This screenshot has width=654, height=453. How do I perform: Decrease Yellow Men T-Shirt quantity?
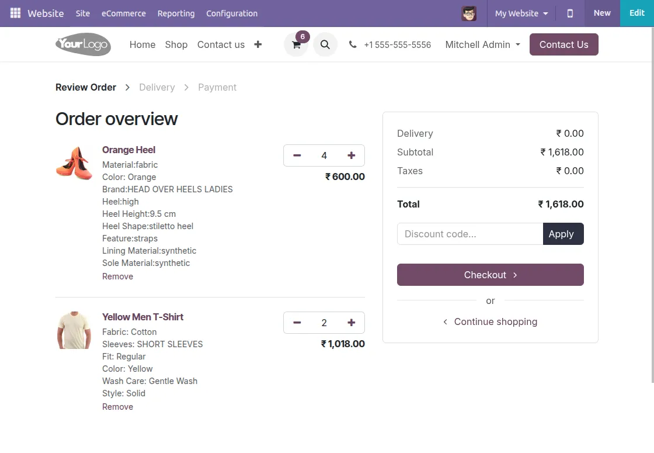click(x=297, y=322)
